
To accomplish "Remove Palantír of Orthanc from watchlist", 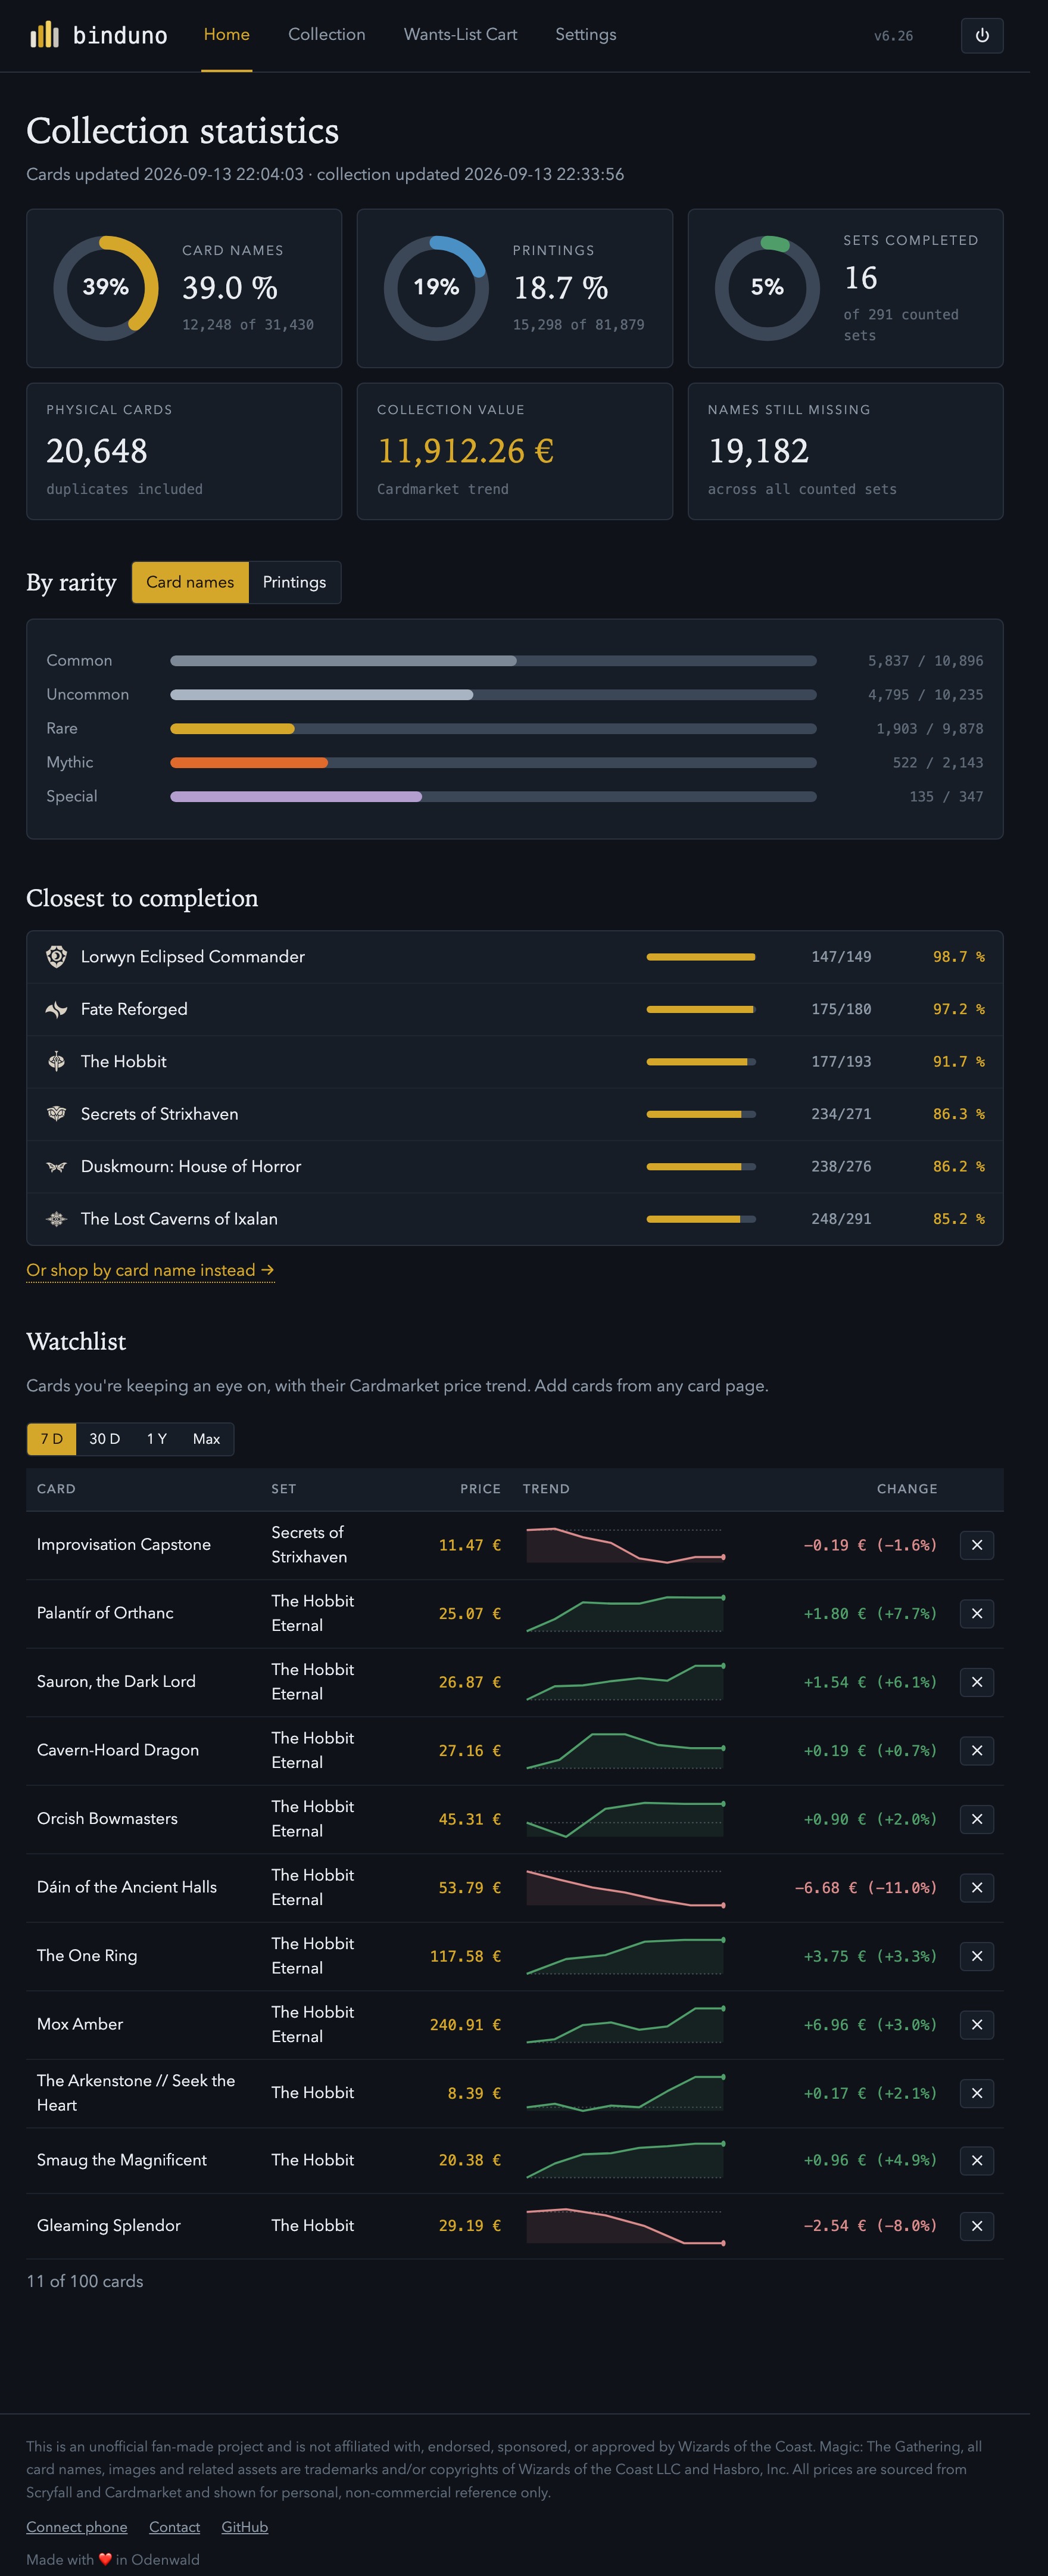I will pos(977,1613).
